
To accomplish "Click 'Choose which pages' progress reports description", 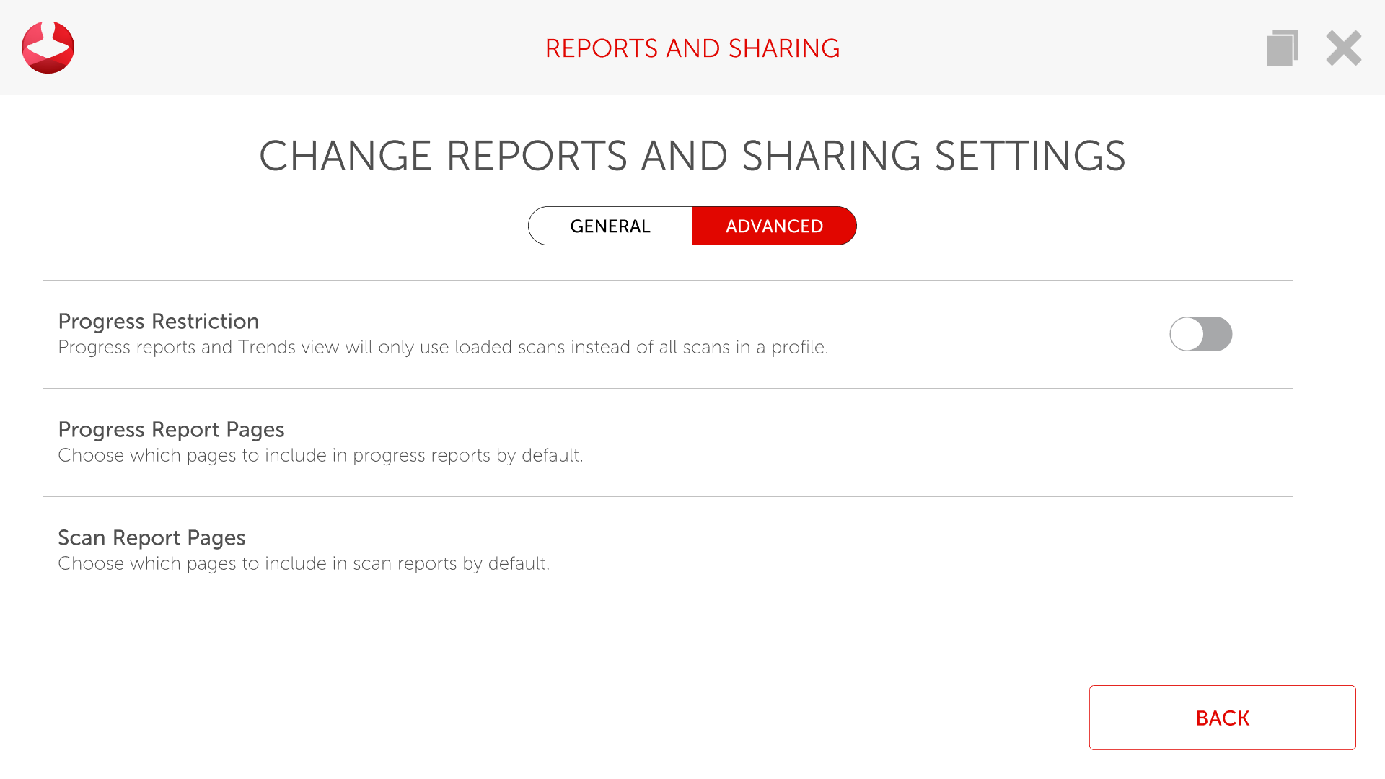I will (x=320, y=456).
